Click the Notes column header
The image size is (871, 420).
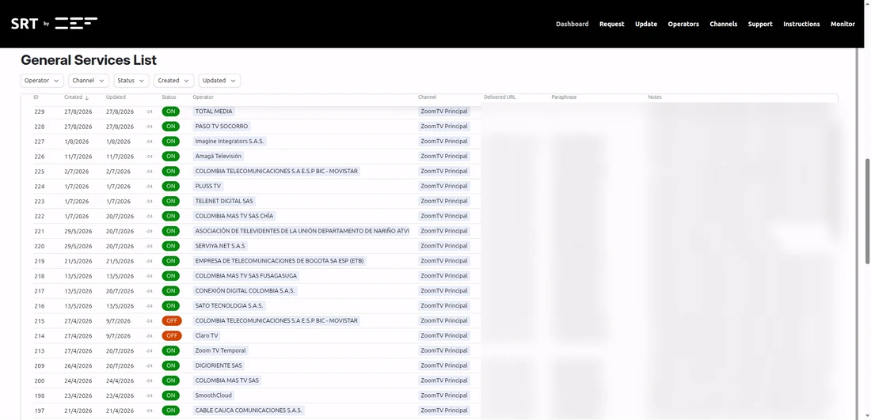tap(655, 97)
